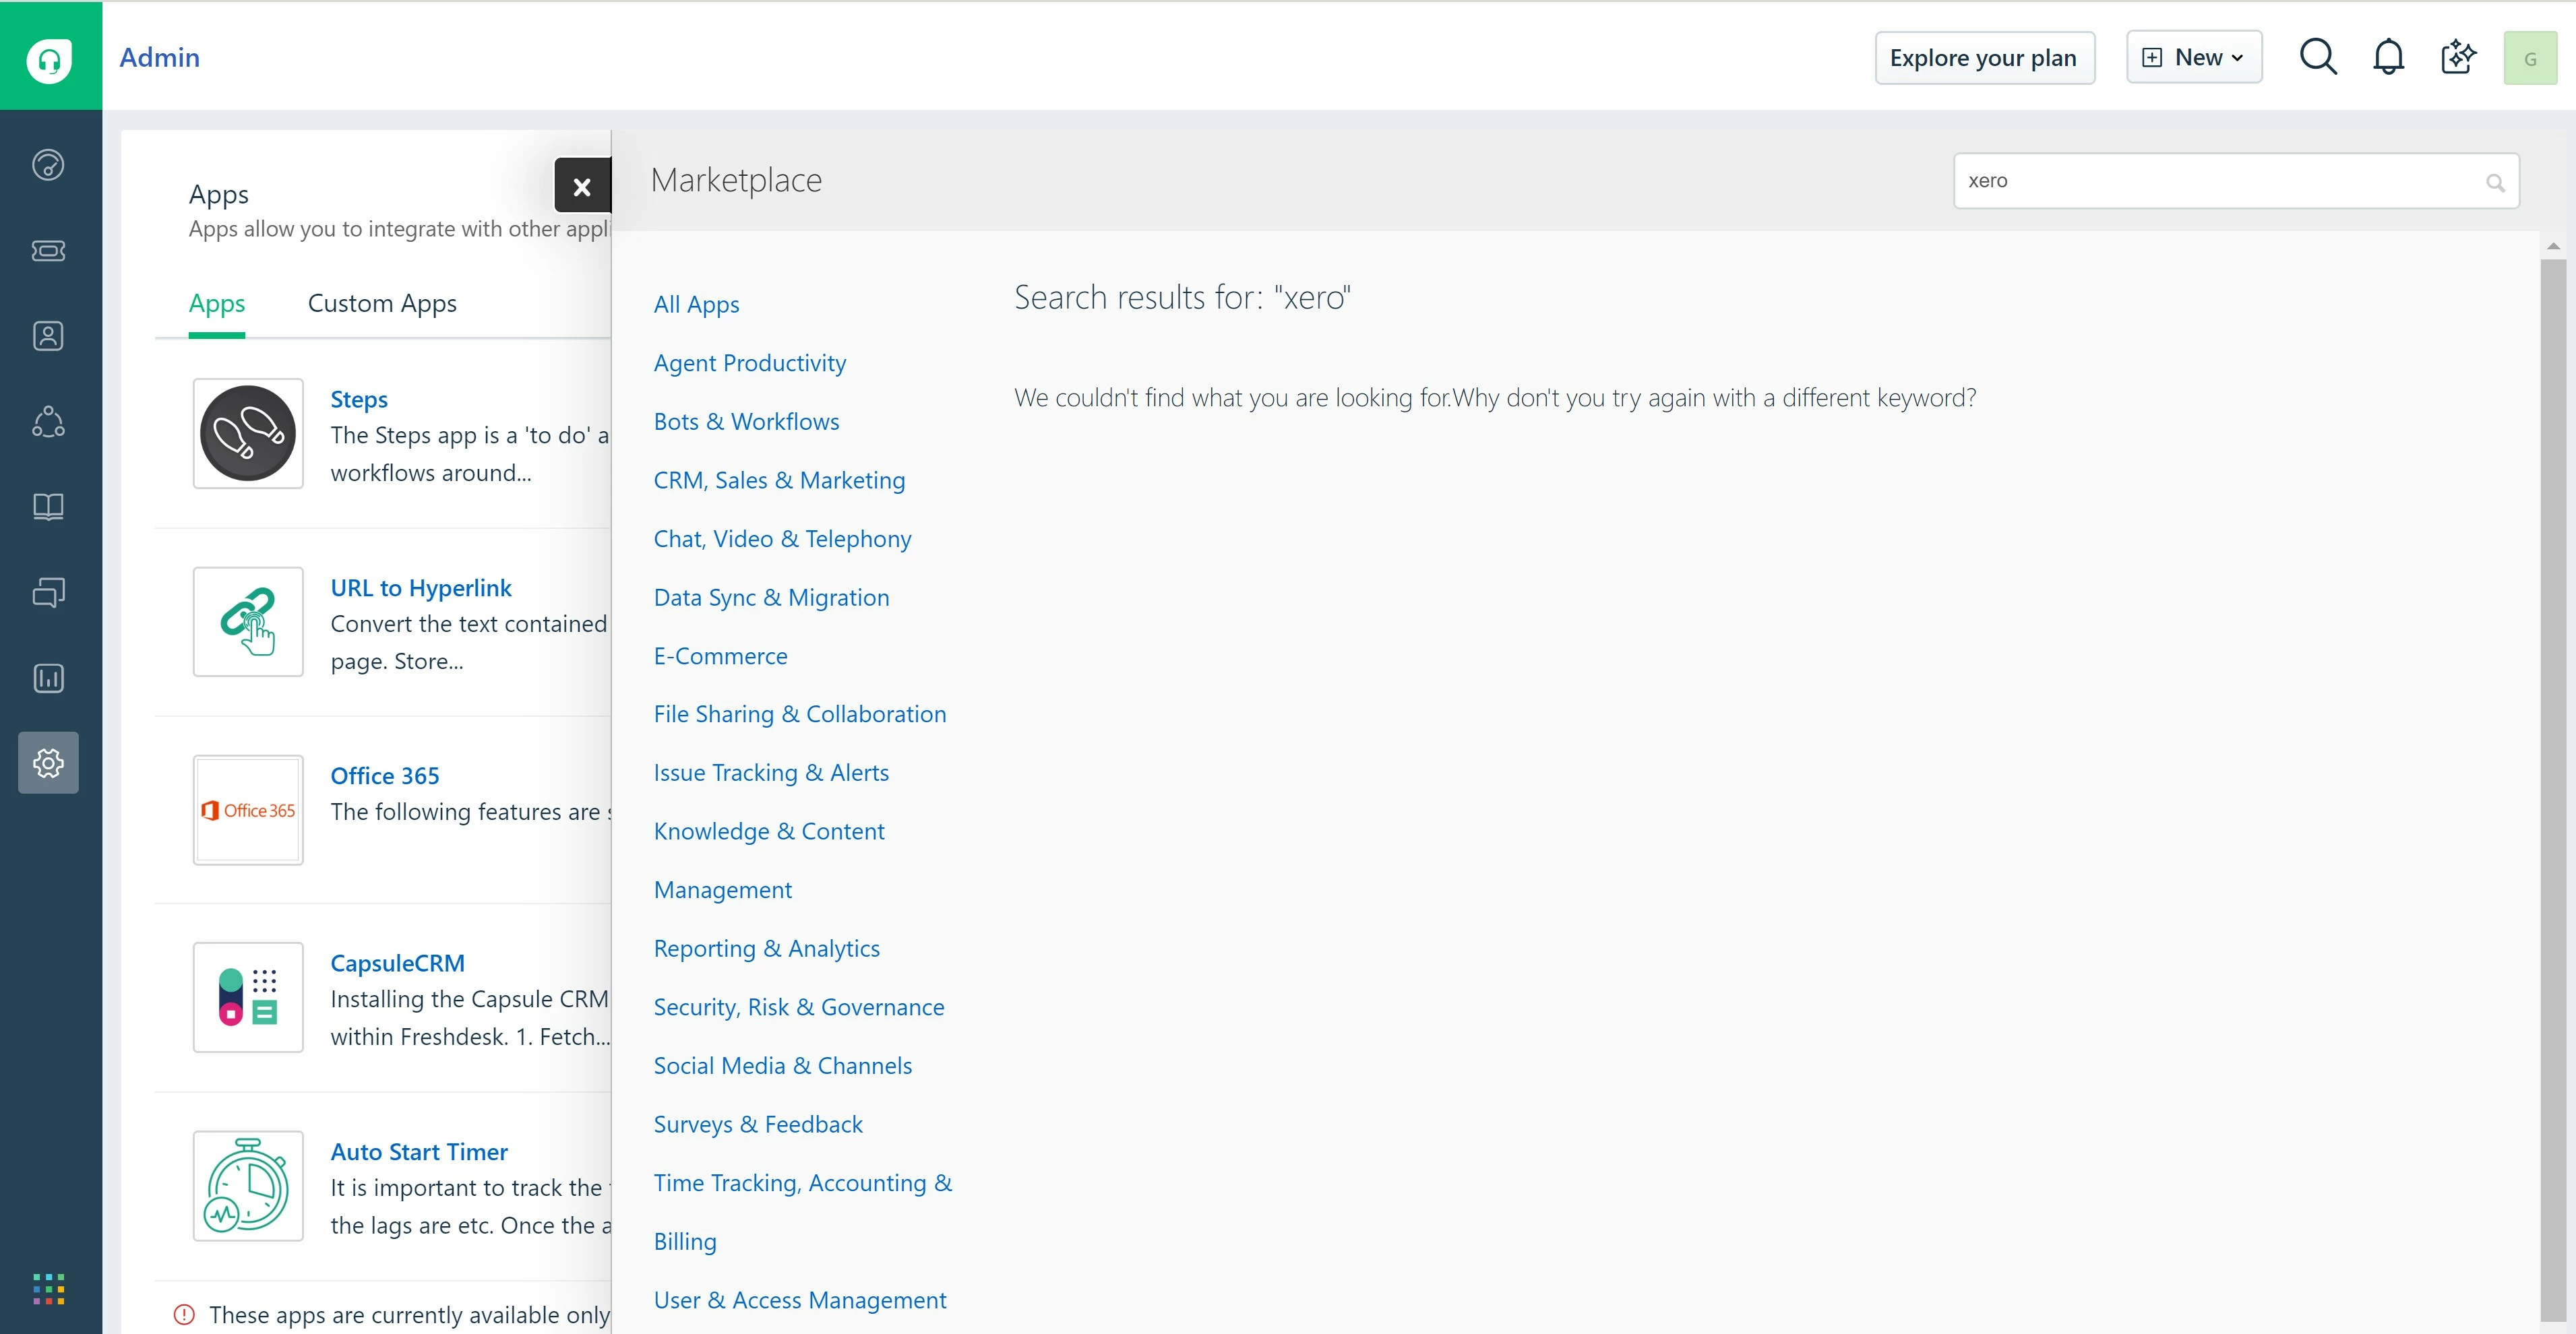Select File Sharing & Collaboration category
The height and width of the screenshot is (1334, 2576).
(799, 714)
